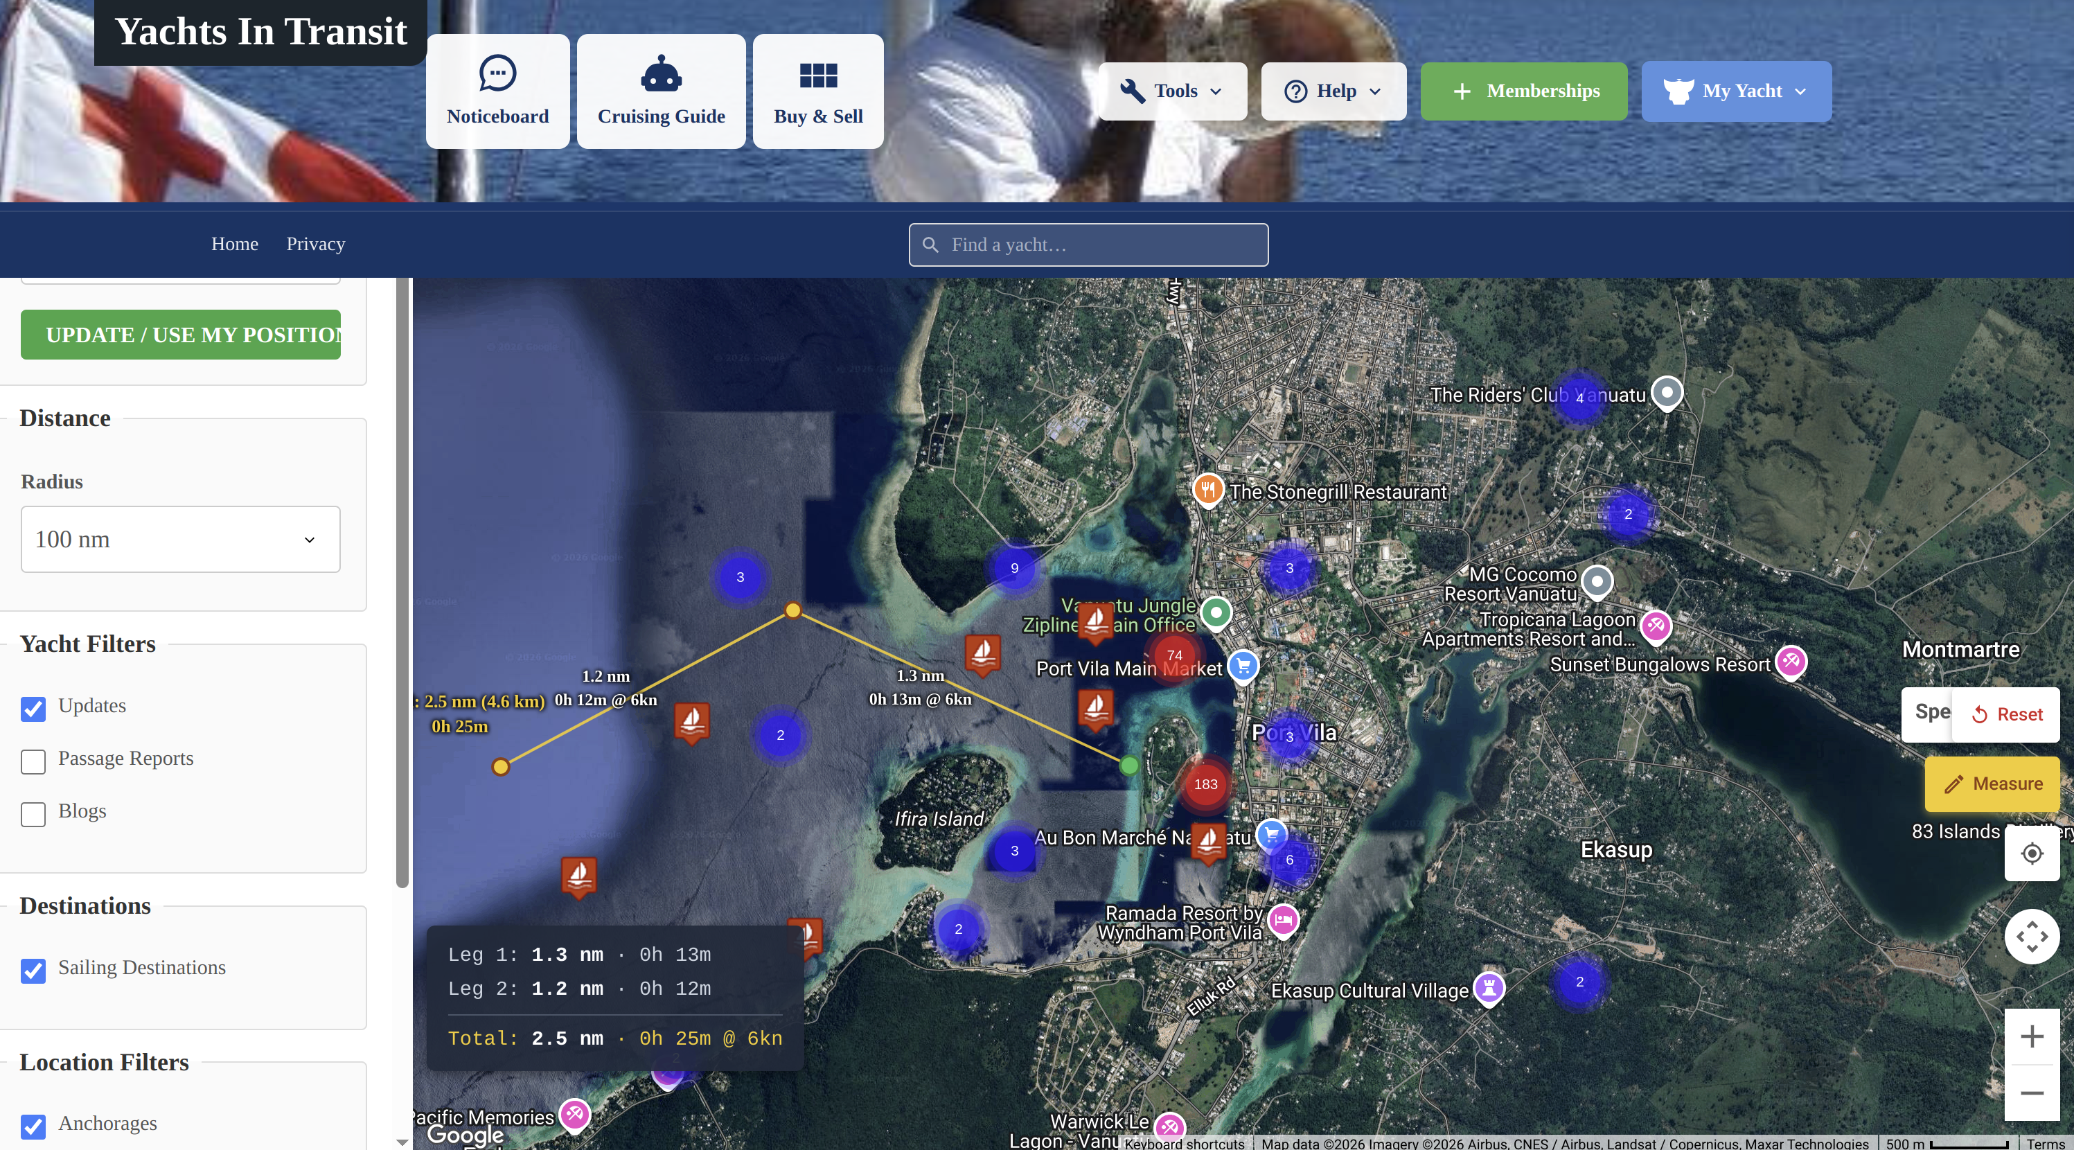Click inside the Find a yacht search field
Image resolution: width=2074 pixels, height=1150 pixels.
[x=1088, y=244]
